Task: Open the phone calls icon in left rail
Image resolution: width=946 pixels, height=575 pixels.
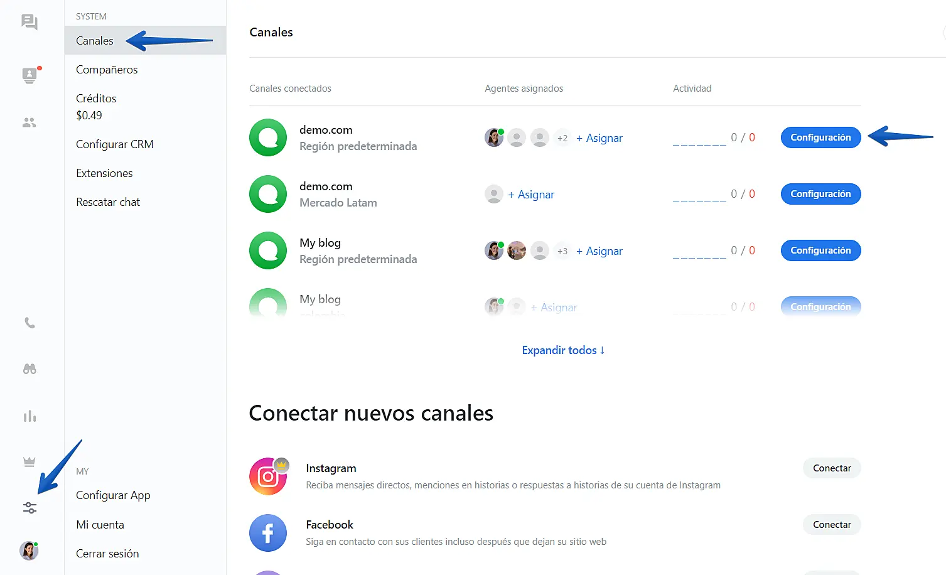Action: [30, 323]
